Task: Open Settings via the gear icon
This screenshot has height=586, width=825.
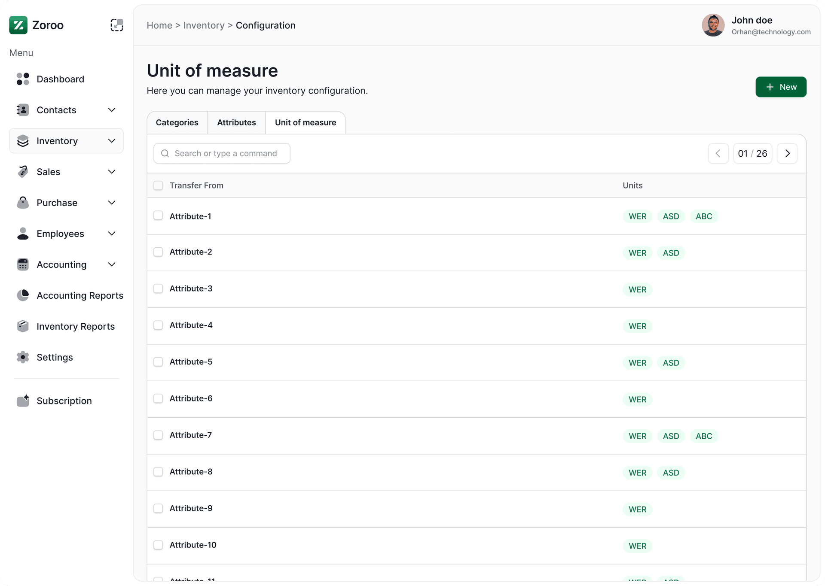Action: [x=23, y=357]
